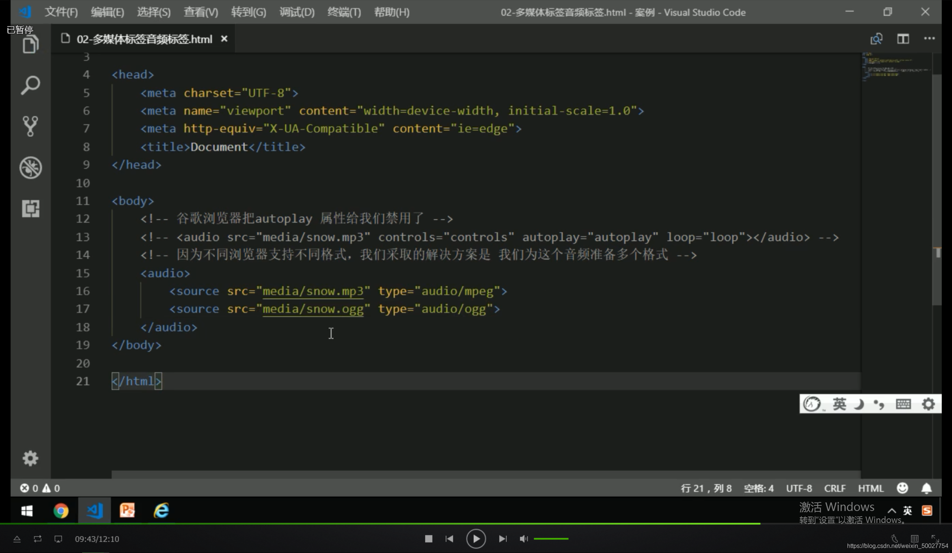The width and height of the screenshot is (952, 553).
Task: Open IME toolbar settings gear
Action: point(928,404)
